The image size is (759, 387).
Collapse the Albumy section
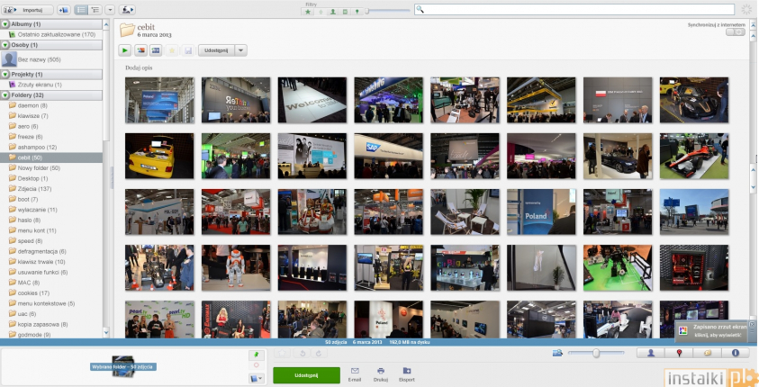coord(5,24)
